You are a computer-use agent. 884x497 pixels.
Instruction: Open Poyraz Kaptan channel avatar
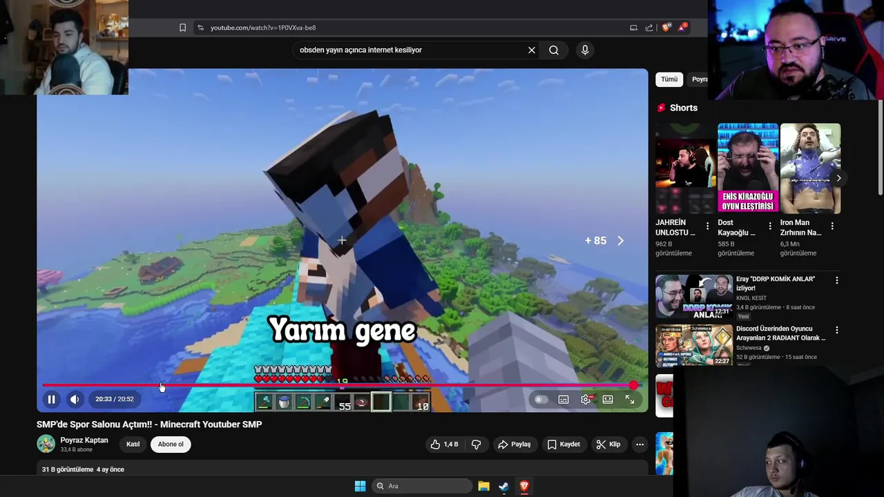point(46,444)
